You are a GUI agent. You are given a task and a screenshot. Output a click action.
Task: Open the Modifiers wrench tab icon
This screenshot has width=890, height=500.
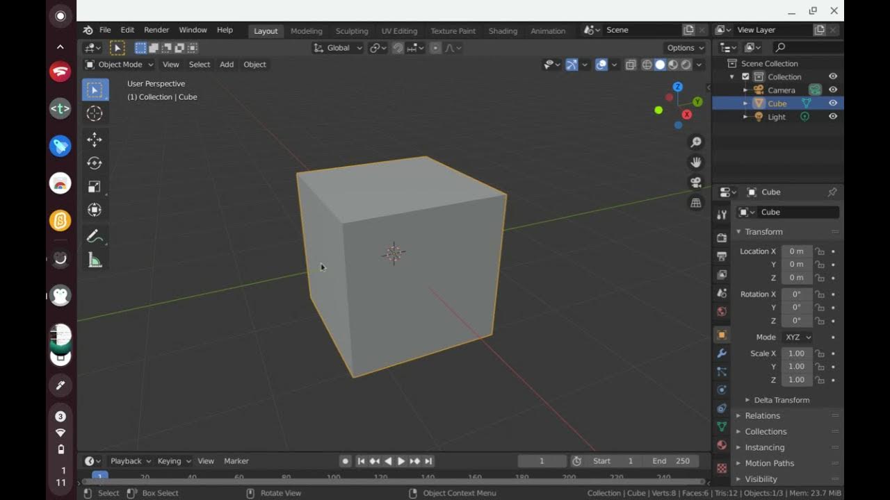(x=722, y=353)
